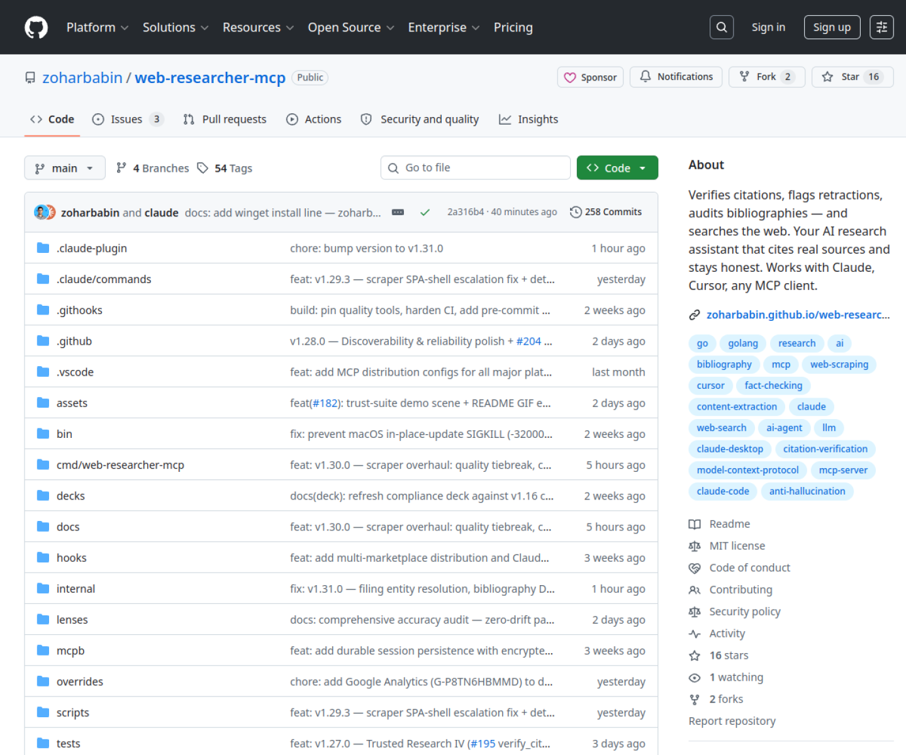Select the anti-hallucination topic tag
906x755 pixels.
pyautogui.click(x=807, y=491)
